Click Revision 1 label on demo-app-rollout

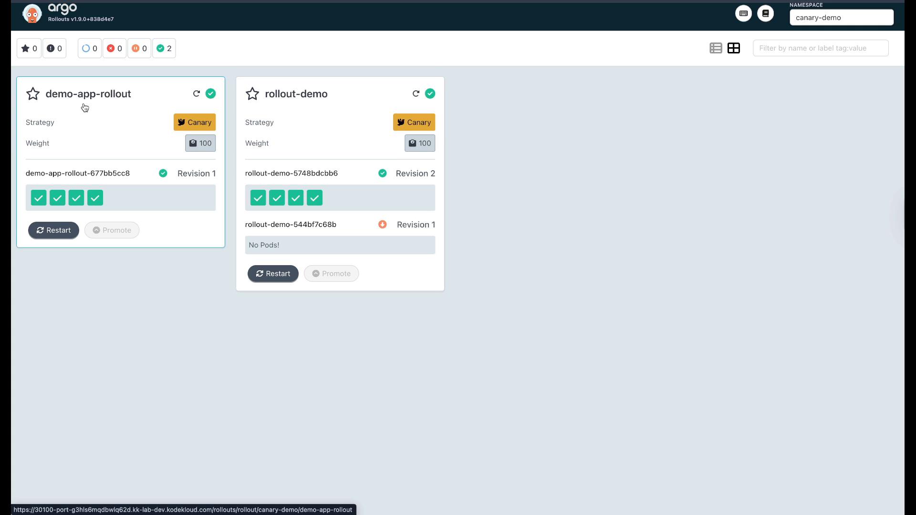pos(197,174)
